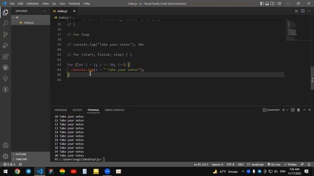
Task: Close the terminal panel
Action: click(310, 110)
